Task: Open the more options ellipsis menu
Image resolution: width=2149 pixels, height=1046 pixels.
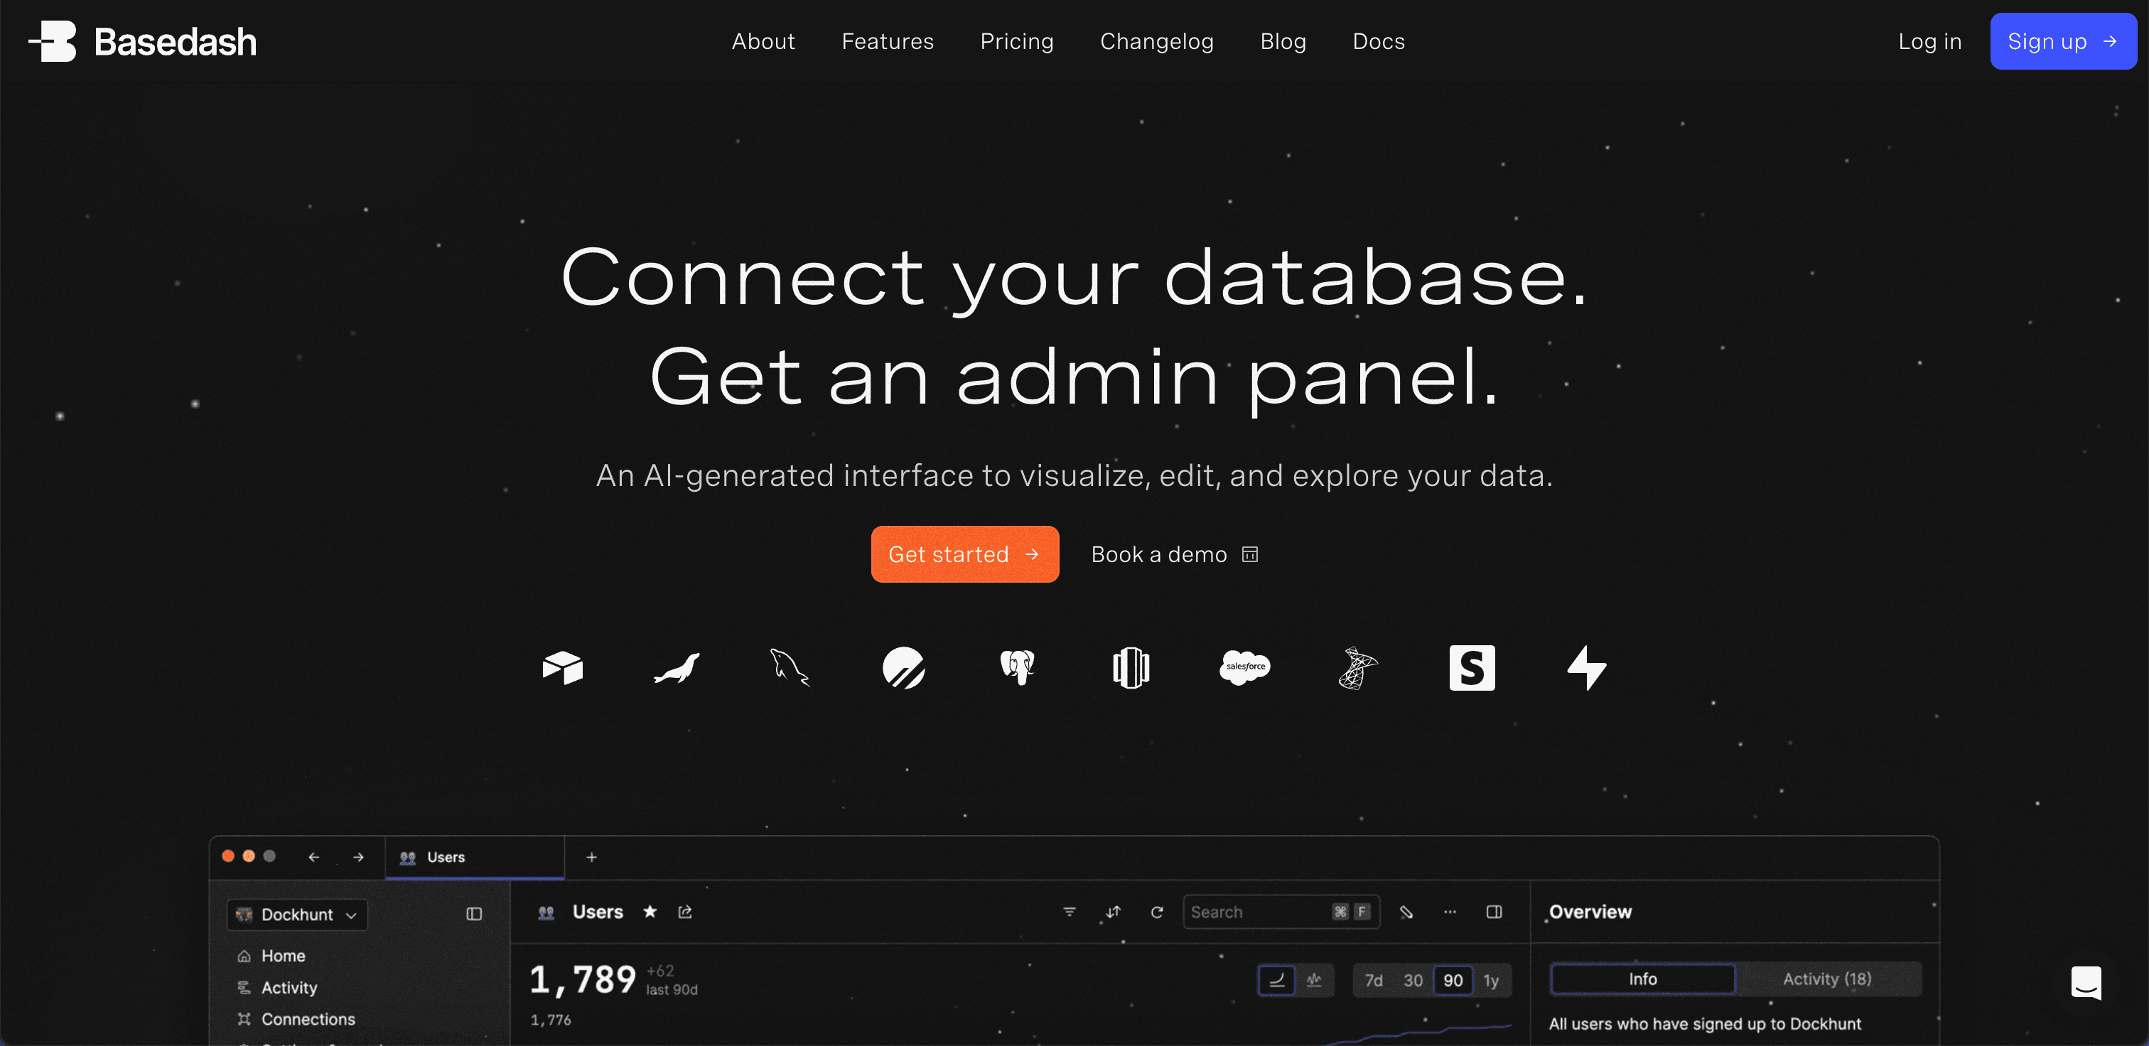Action: (1450, 912)
